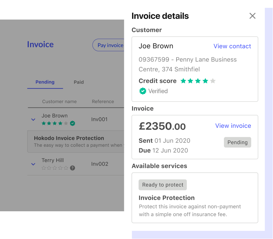The height and width of the screenshot is (239, 273).
Task: Collapse the chevron next to Inv001
Action: (x=33, y=120)
